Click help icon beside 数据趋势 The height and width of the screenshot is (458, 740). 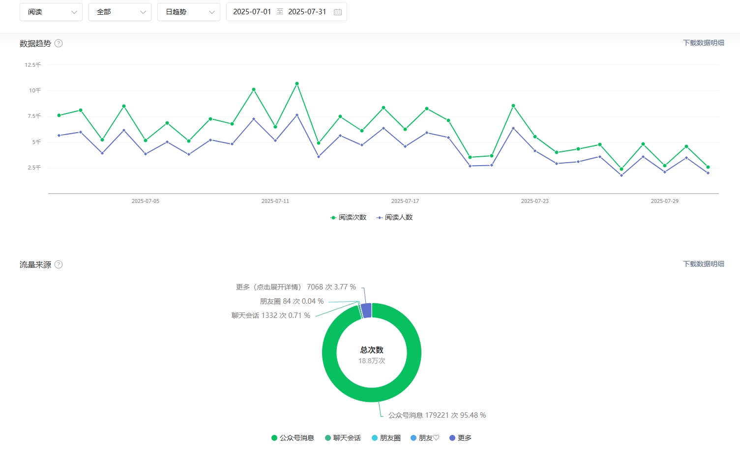[x=59, y=43]
